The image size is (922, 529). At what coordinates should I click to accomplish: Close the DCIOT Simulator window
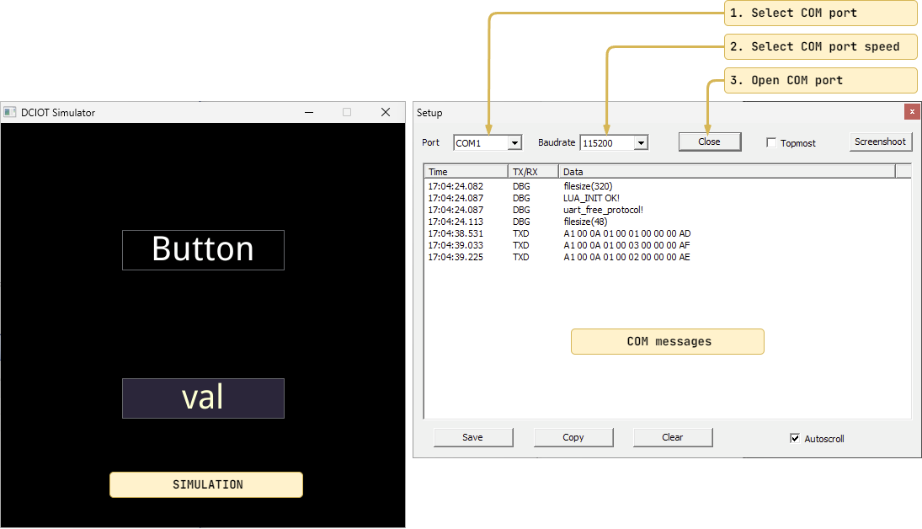coord(386,112)
